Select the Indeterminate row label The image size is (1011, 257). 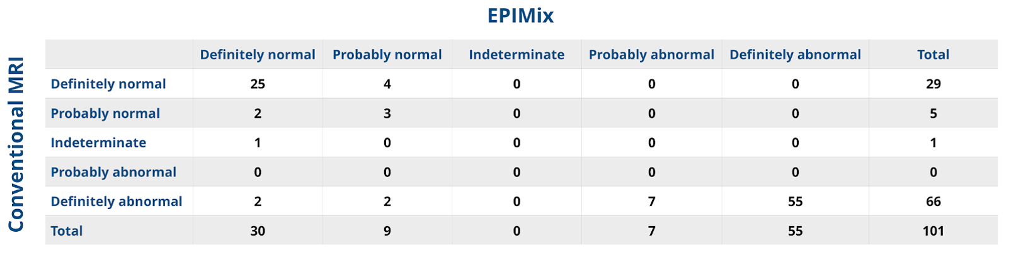(98, 142)
